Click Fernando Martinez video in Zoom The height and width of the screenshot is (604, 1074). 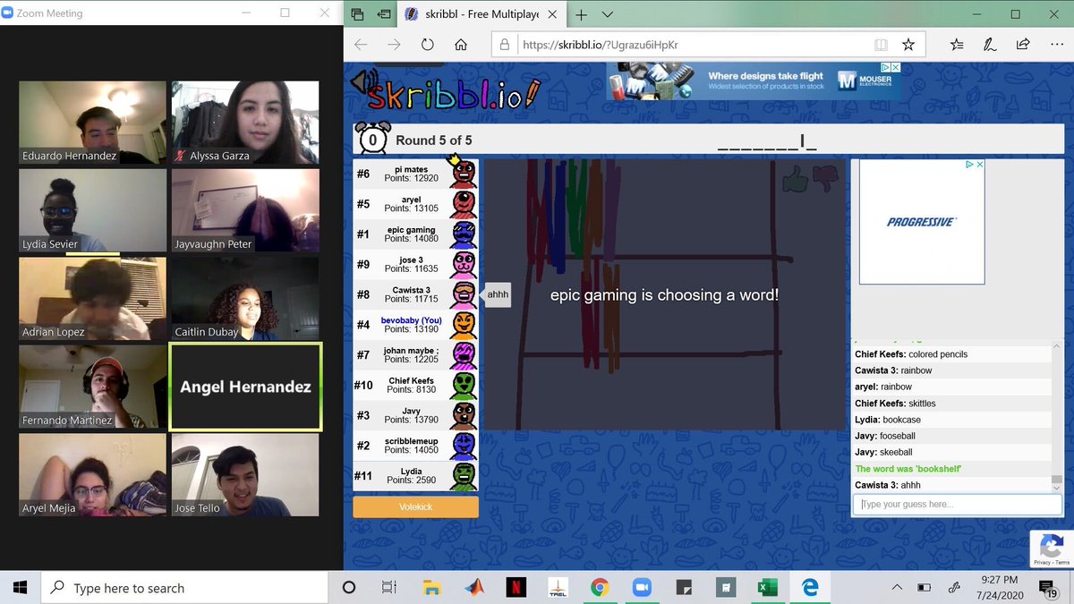click(x=93, y=387)
